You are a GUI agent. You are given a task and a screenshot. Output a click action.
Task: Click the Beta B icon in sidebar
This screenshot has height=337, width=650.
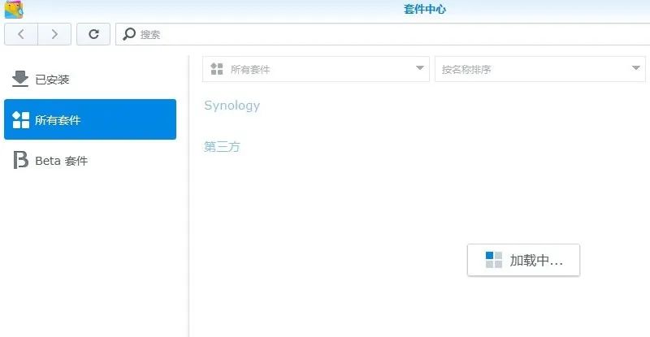(20, 160)
